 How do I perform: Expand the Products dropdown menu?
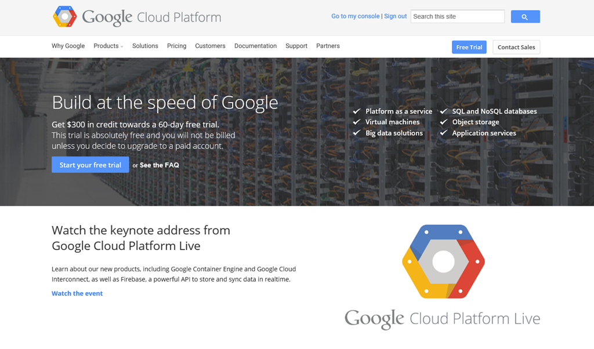108,46
